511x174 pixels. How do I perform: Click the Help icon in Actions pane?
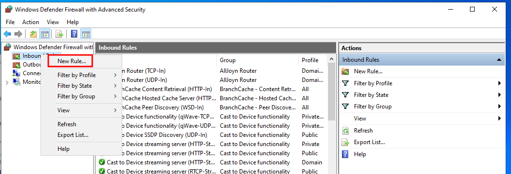tap(345, 154)
